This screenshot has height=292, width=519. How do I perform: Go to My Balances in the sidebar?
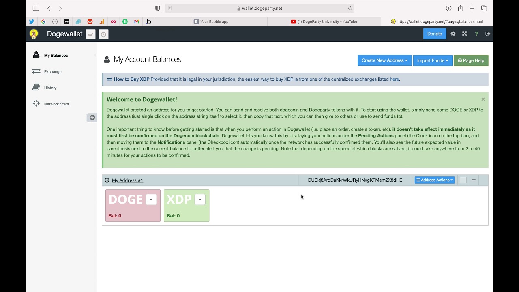56,55
